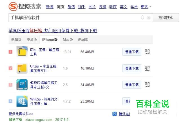Viewport: 183px width, 124px height.
Task: Click the Sogou logo icon
Action: 13,6
